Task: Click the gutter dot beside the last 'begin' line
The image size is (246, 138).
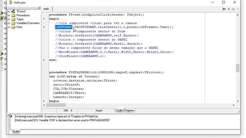Action: click(x=44, y=101)
